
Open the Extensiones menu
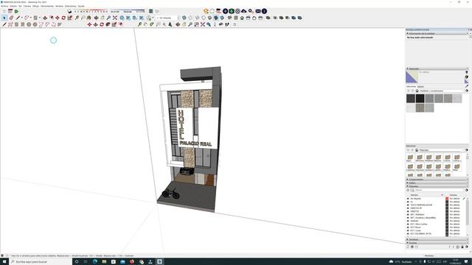click(71, 6)
